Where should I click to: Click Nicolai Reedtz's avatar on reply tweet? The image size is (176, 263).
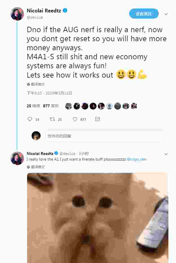[x=17, y=158]
